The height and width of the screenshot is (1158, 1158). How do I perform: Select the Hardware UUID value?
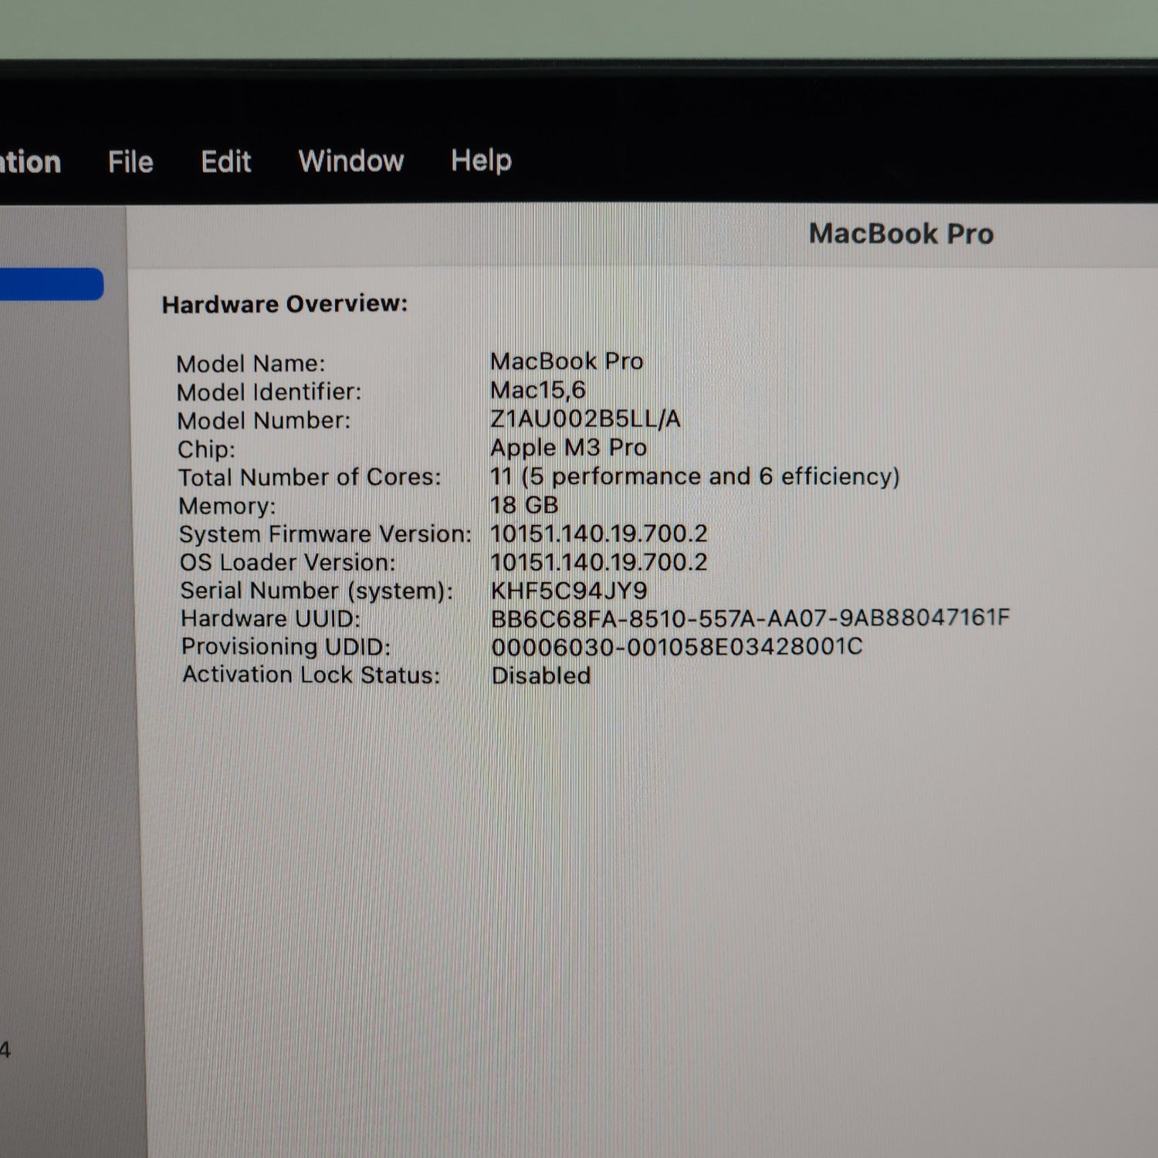[751, 618]
